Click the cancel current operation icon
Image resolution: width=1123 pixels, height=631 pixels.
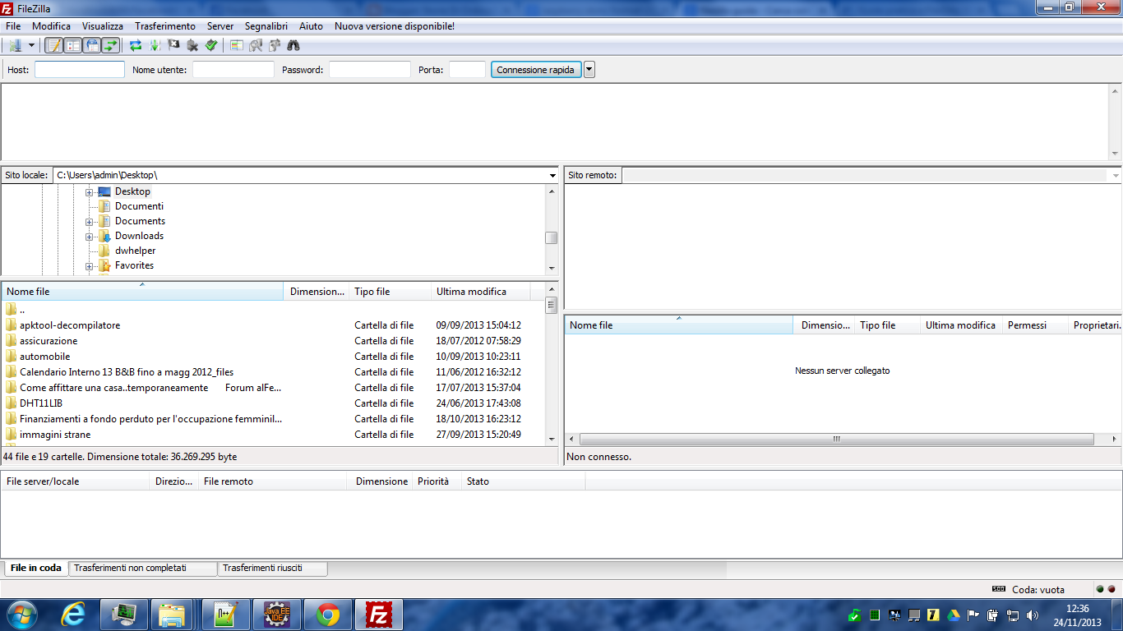173,45
